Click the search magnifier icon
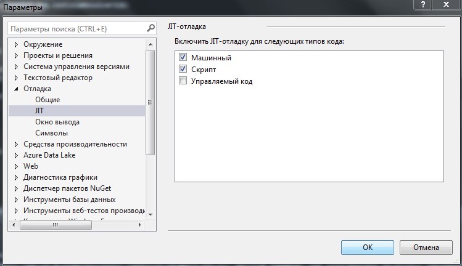462x266 pixels. click(x=151, y=28)
